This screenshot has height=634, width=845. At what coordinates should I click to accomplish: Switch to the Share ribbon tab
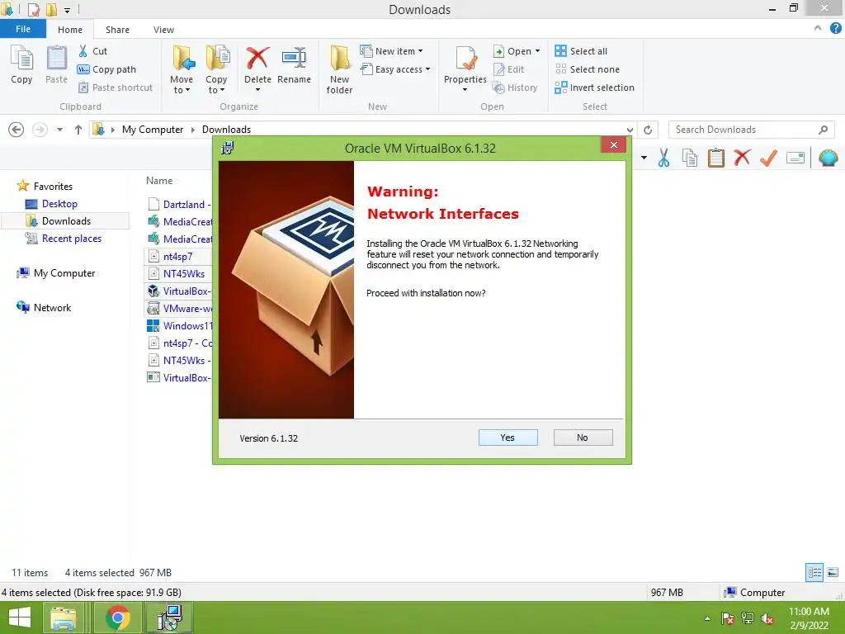117,30
